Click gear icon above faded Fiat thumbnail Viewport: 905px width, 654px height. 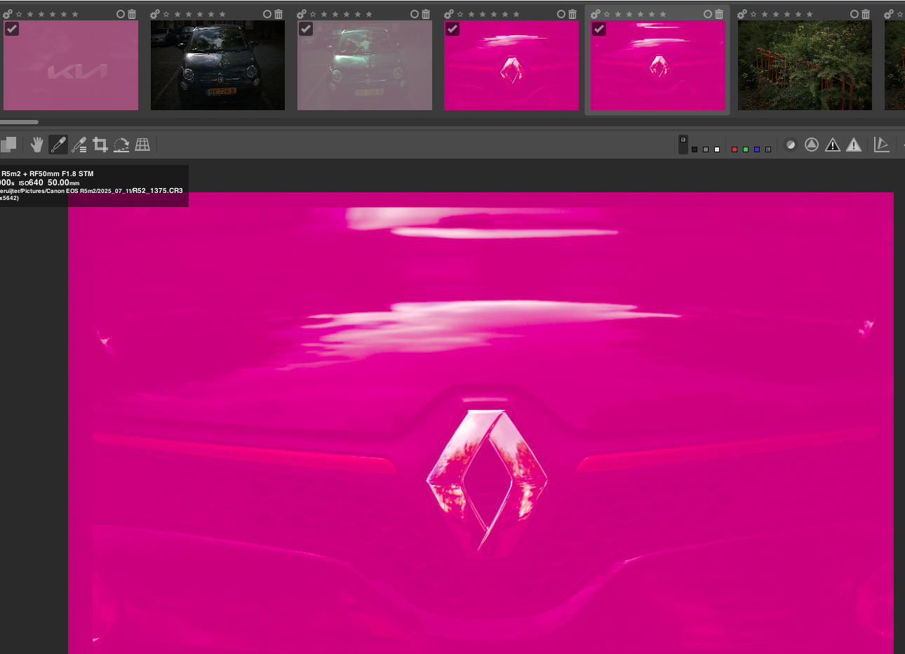302,14
